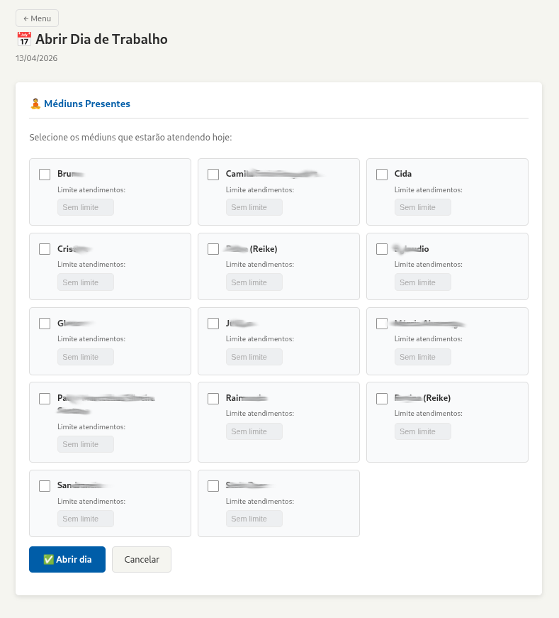This screenshot has width=559, height=618.
Task: Check the Reike medium in the right column
Action: (x=382, y=399)
